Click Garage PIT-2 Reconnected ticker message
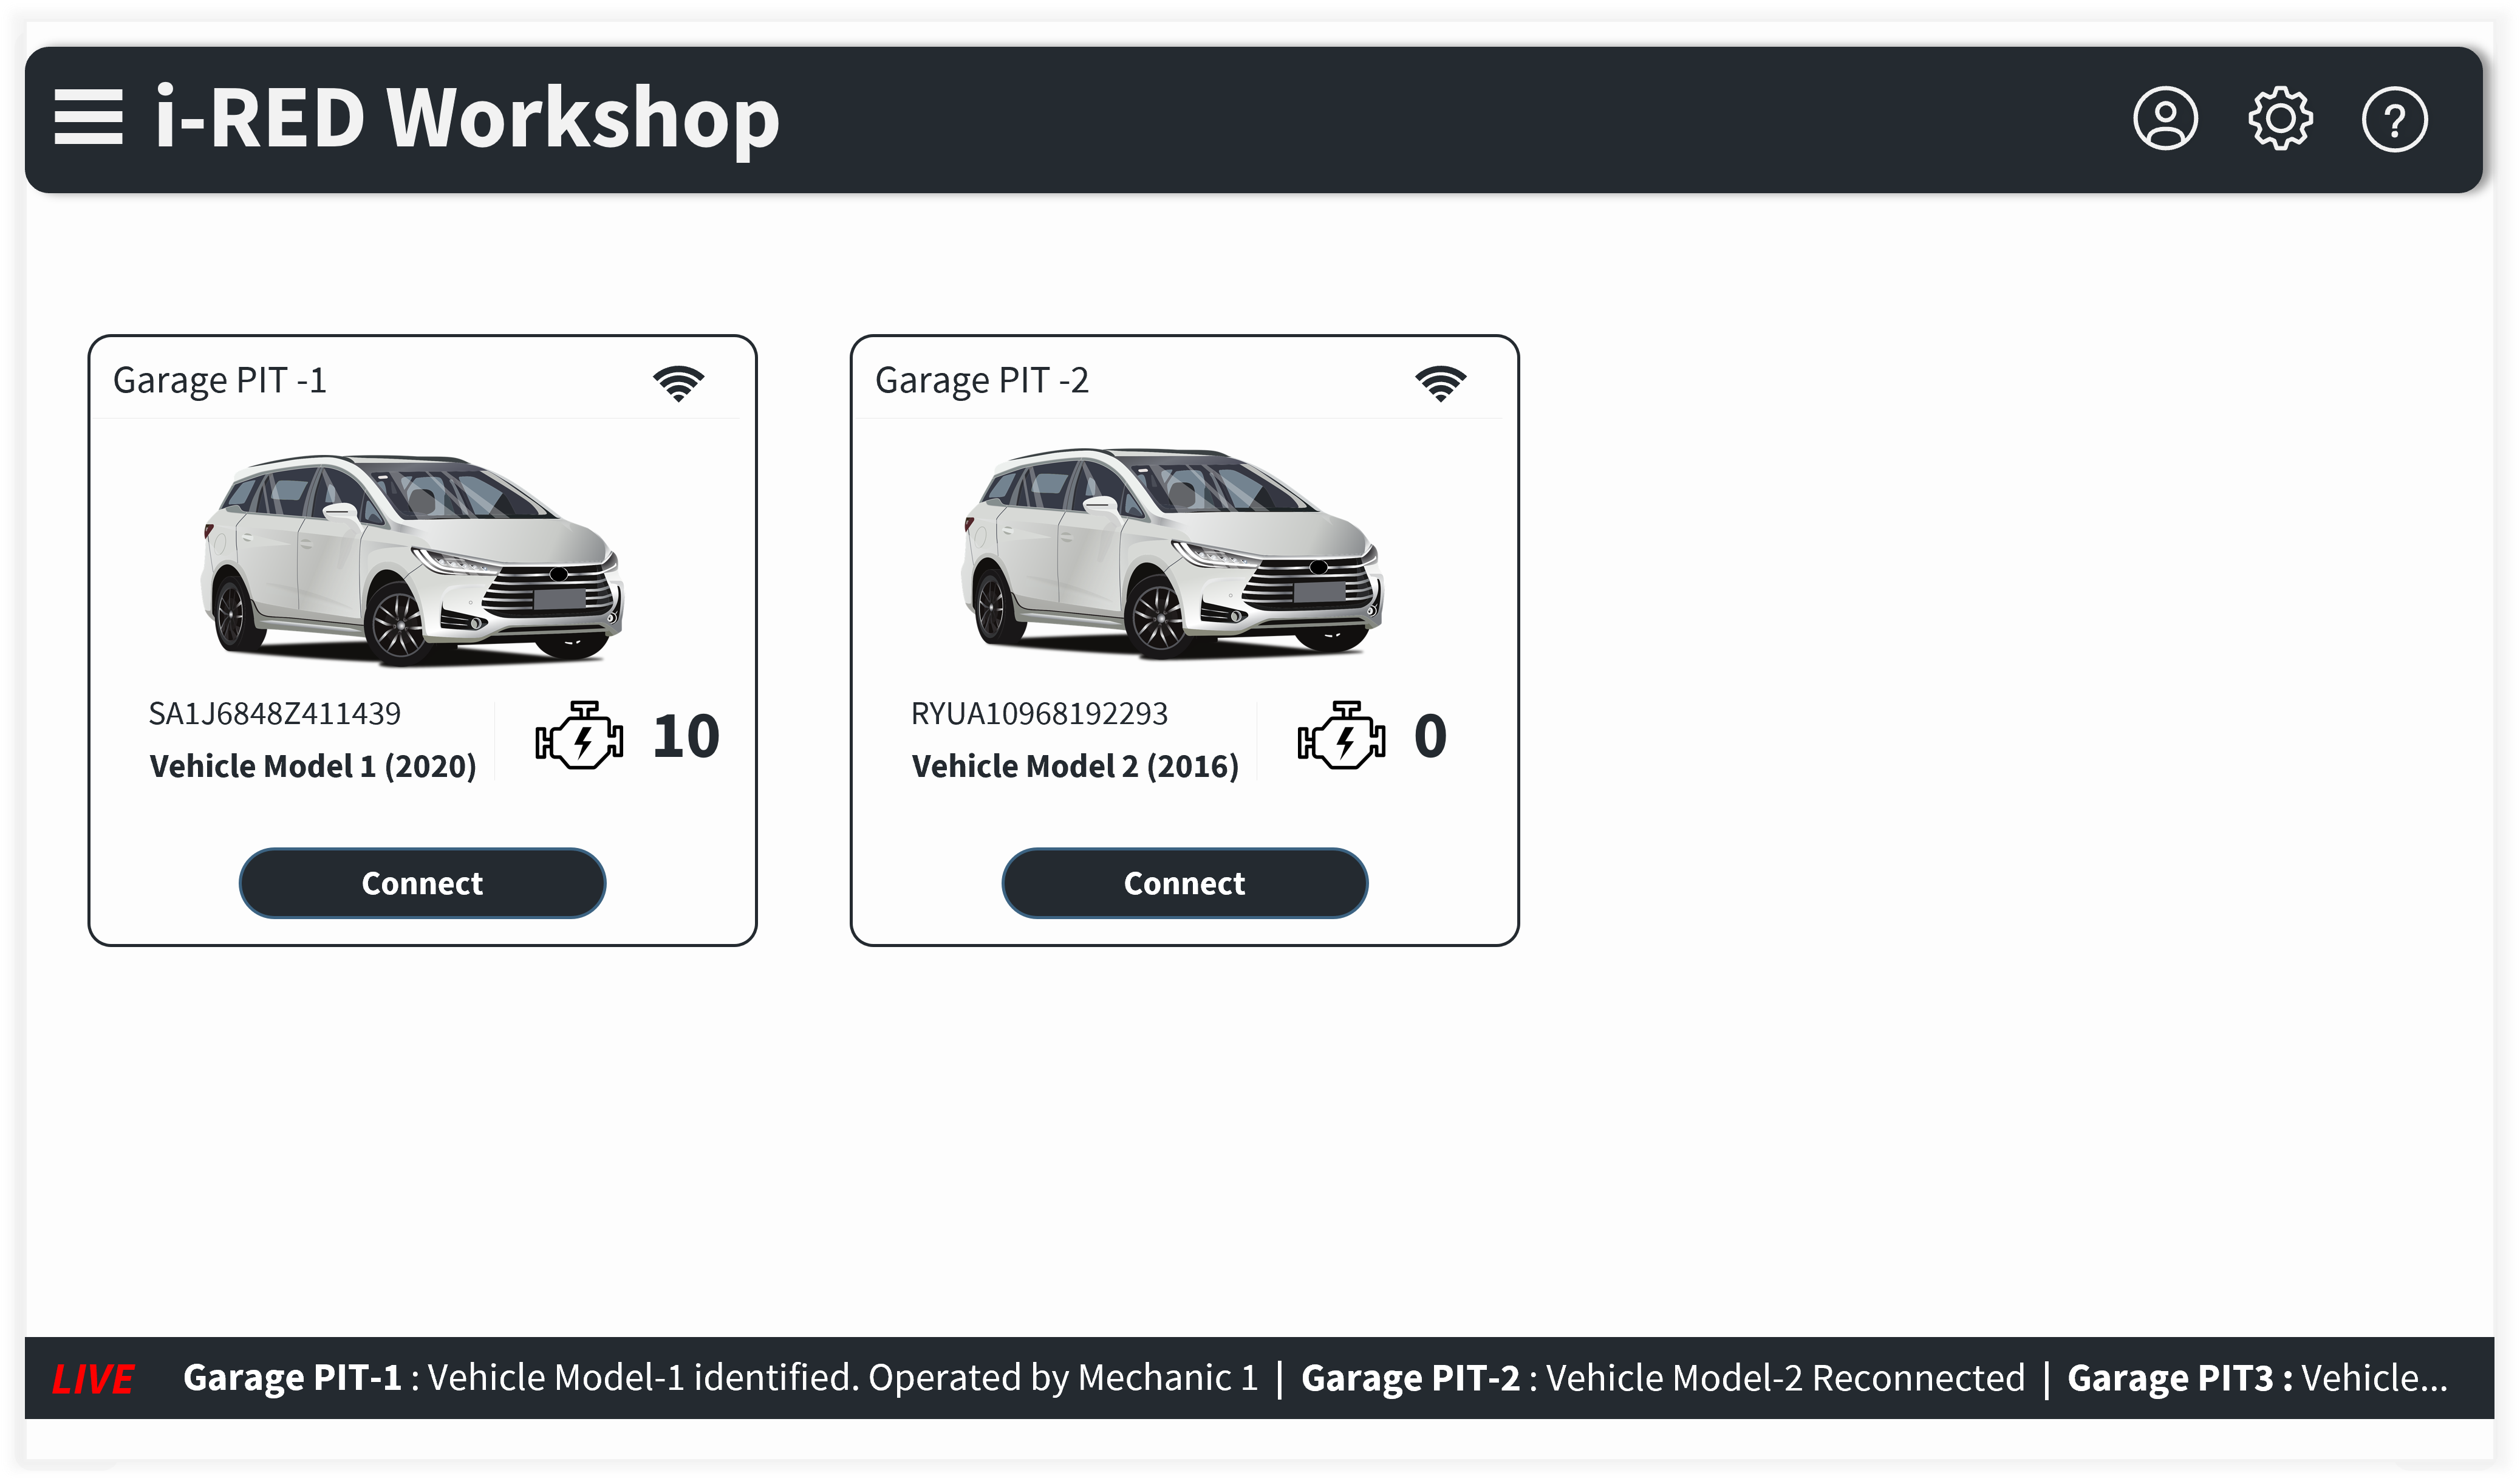Viewport: 2520px width, 1481px height. coord(1662,1378)
